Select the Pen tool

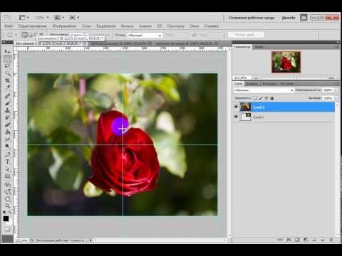[x=7, y=154]
